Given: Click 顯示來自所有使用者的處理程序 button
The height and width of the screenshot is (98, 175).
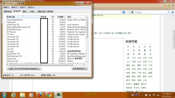Looking at the screenshot, I should coord(24,69).
